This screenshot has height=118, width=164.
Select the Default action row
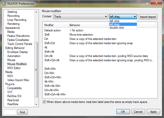click(100, 30)
